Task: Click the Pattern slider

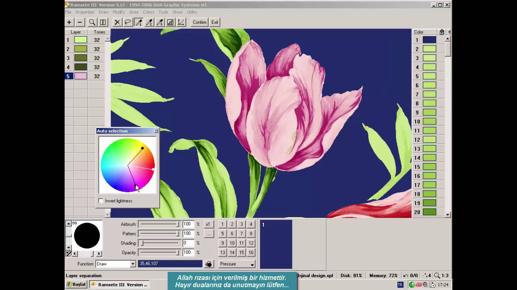Action: [x=160, y=234]
